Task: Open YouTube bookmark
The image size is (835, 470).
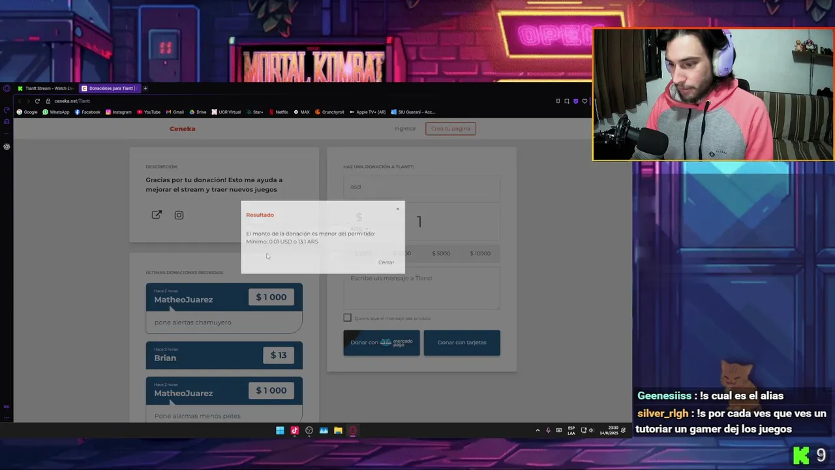Action: pos(149,112)
